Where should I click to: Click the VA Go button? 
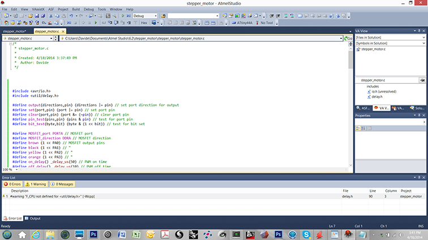(348, 38)
